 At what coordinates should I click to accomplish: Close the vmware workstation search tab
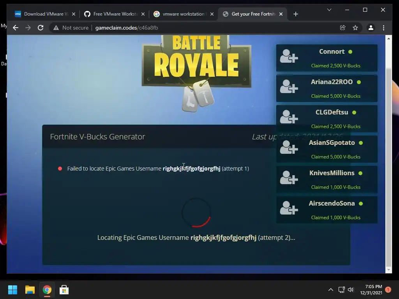pos(212,14)
